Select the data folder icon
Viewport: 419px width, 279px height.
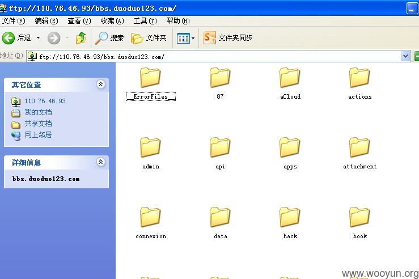220,217
